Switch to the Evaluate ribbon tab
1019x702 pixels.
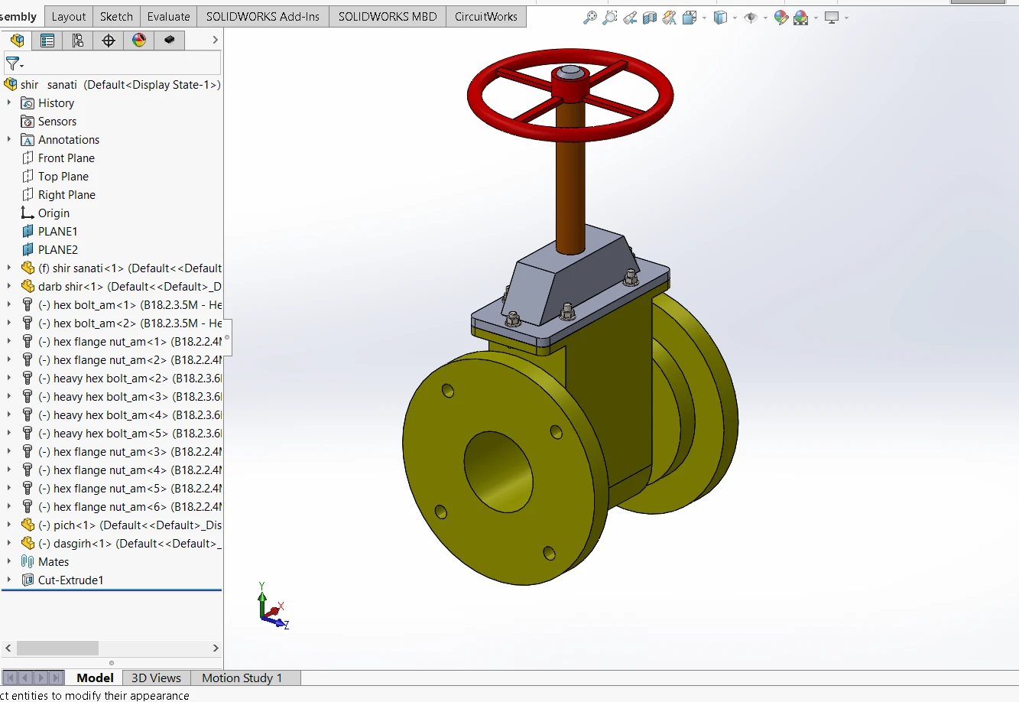(168, 16)
